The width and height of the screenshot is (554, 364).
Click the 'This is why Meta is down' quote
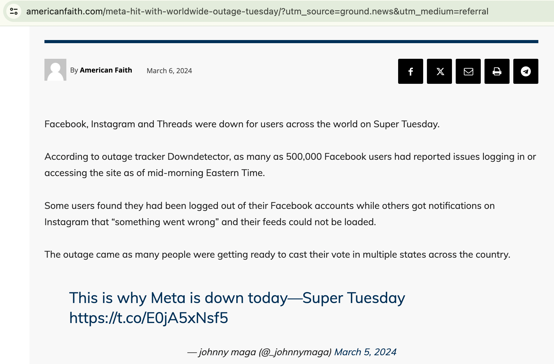coord(237,298)
